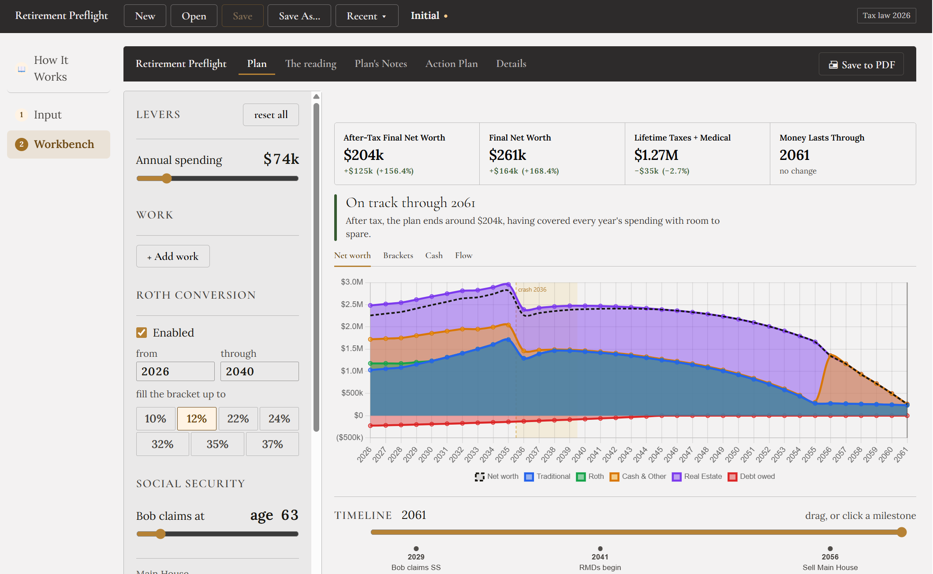933x574 pixels.
Task: Click the Open button
Action: (194, 16)
